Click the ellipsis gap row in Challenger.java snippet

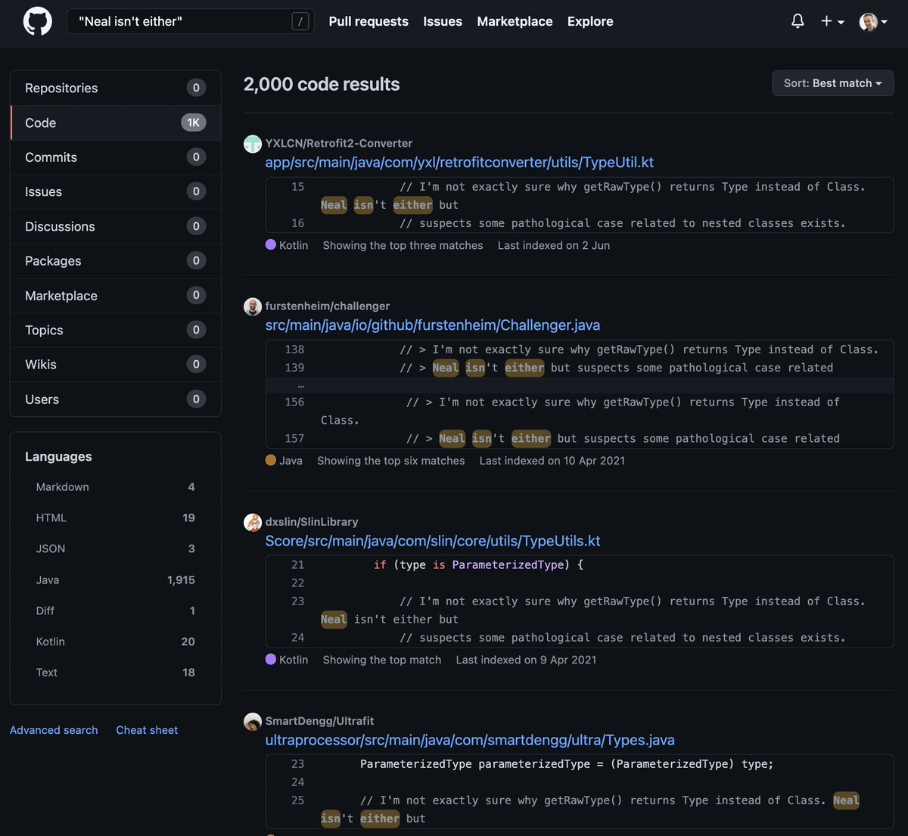580,385
